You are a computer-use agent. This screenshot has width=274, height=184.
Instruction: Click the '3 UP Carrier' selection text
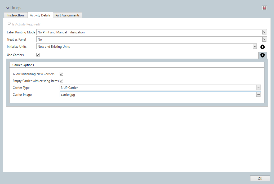click(x=69, y=88)
